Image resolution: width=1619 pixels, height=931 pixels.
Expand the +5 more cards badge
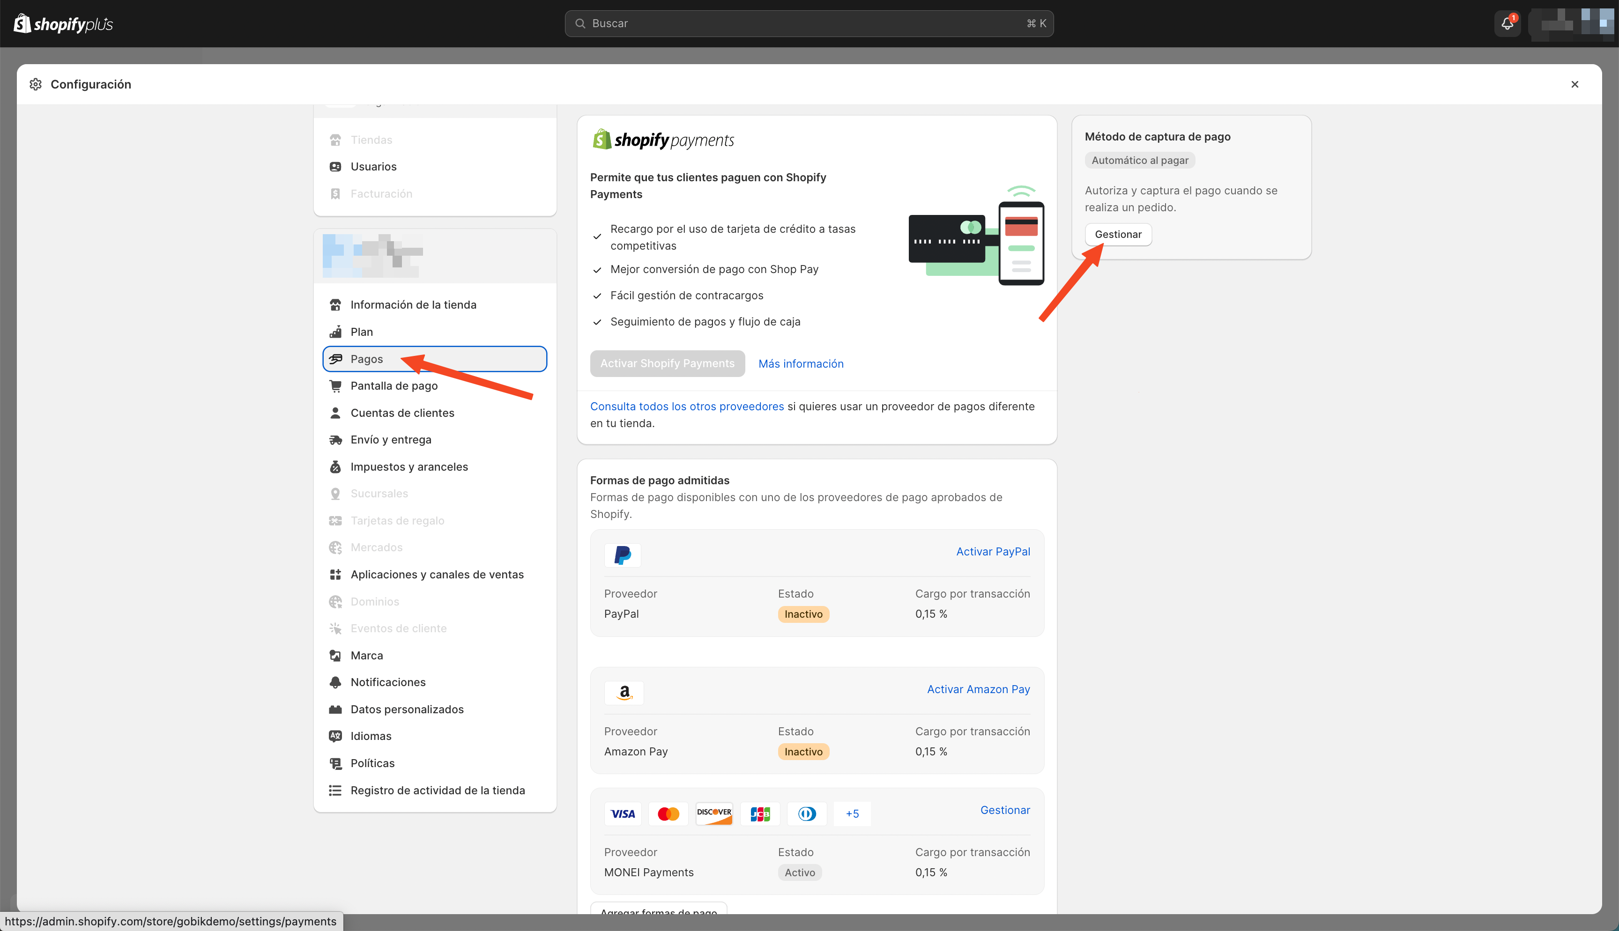click(x=852, y=814)
